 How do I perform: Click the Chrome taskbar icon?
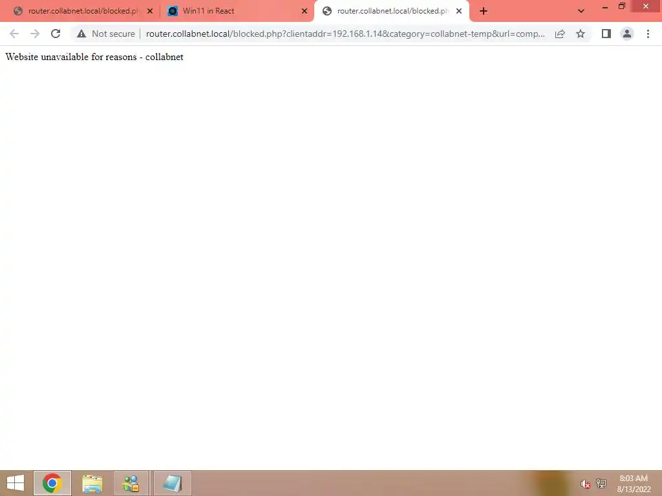tap(52, 483)
